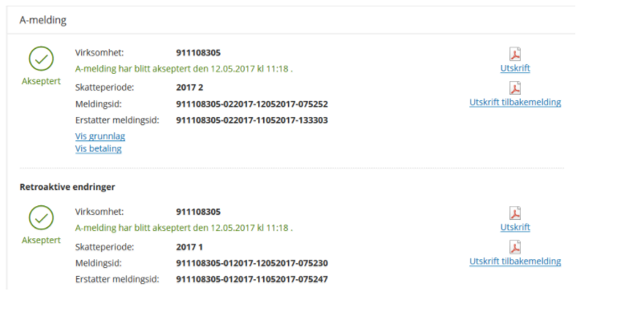This screenshot has width=617, height=316.
Task: Open the PDF icon above the first Utskrift link
Action: point(515,54)
